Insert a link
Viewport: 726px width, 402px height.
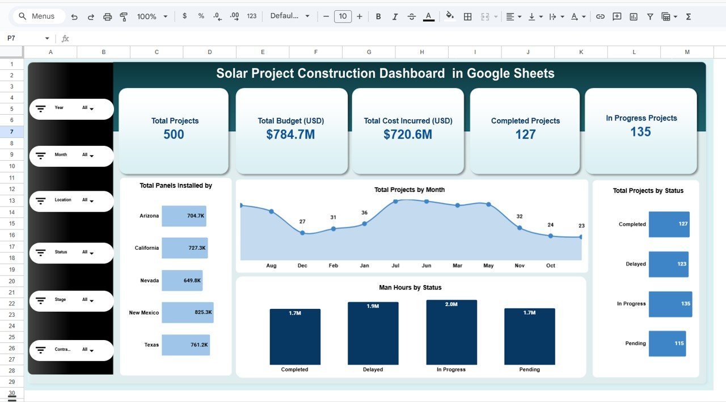(x=600, y=16)
